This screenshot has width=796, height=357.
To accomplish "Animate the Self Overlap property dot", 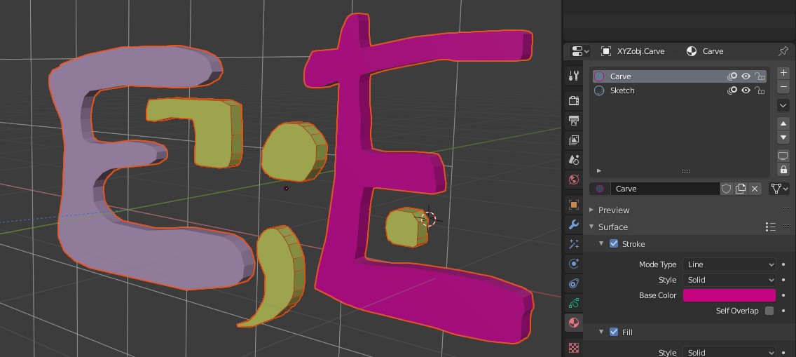I will tap(784, 311).
